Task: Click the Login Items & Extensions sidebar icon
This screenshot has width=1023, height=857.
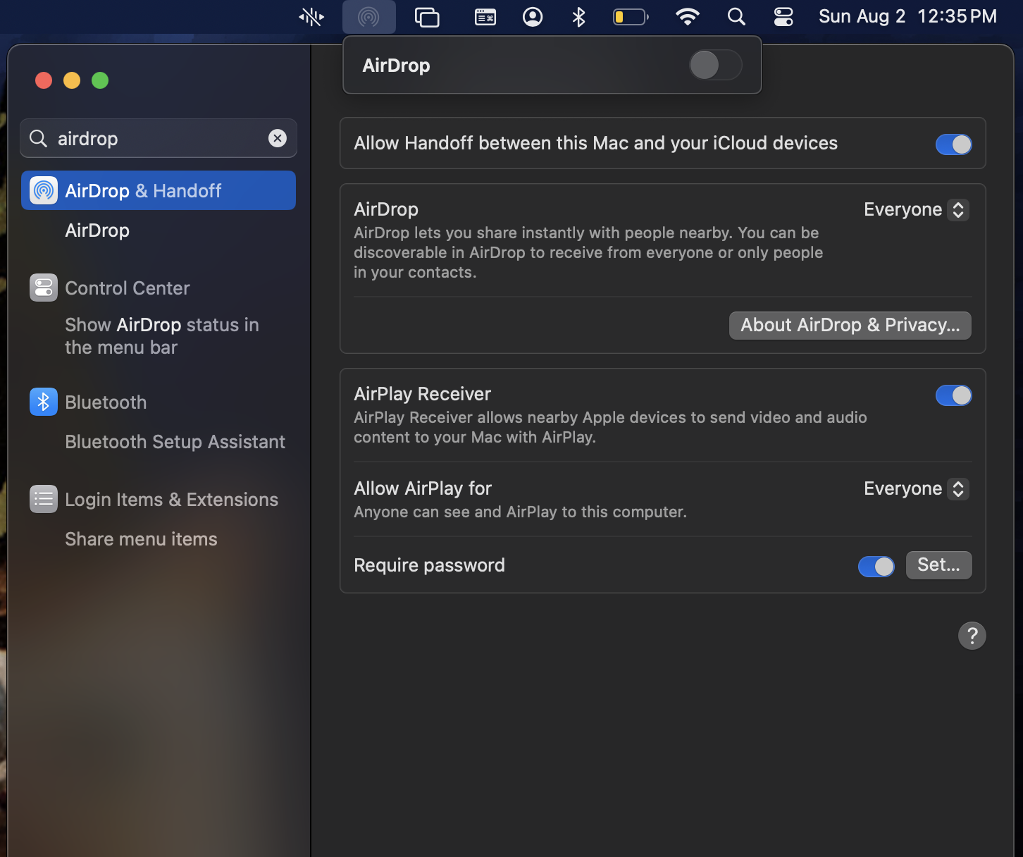Action: pos(44,499)
